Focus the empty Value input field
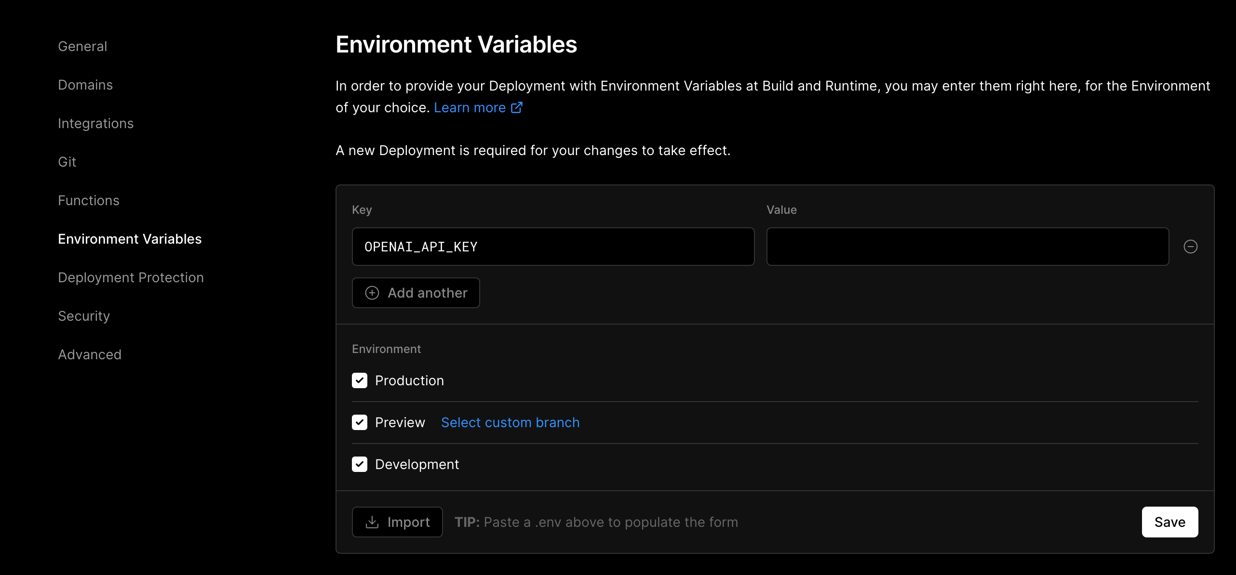Viewport: 1236px width, 575px height. [x=967, y=247]
